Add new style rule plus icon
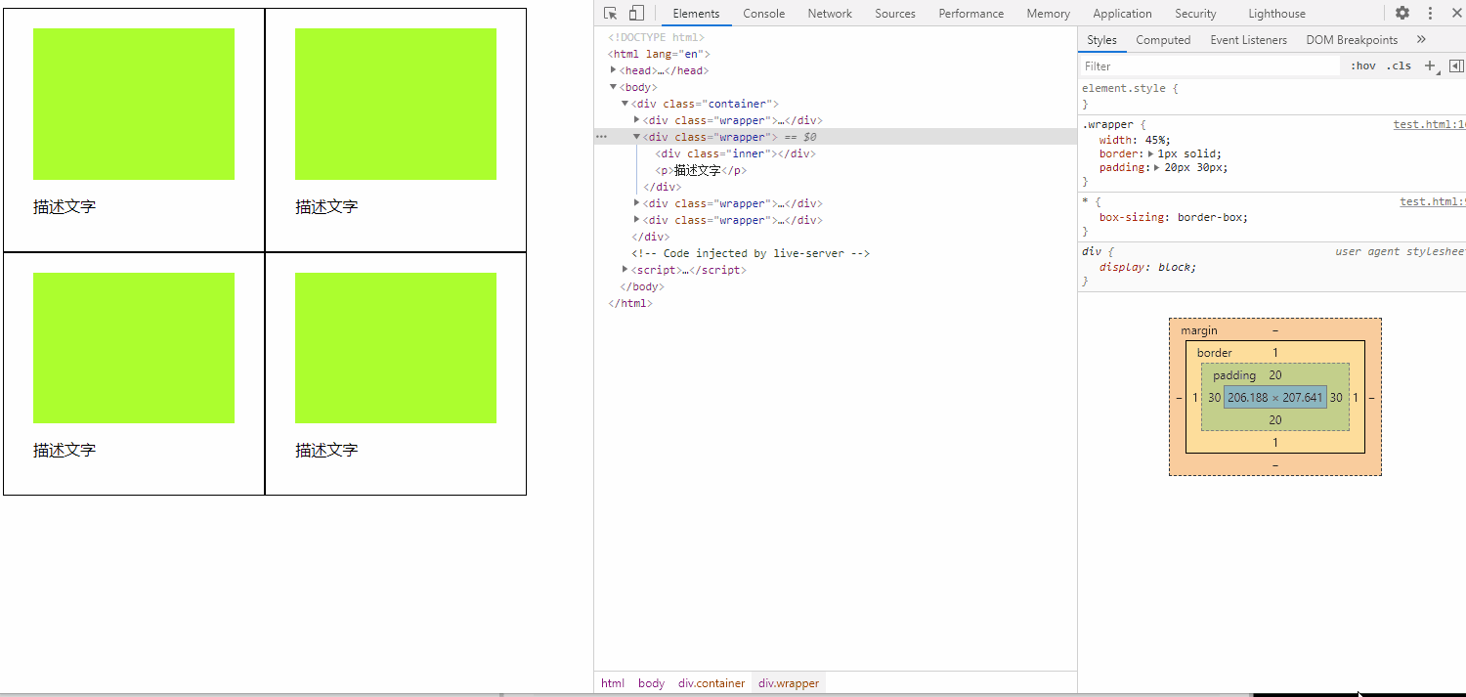The image size is (1466, 697). (x=1431, y=65)
